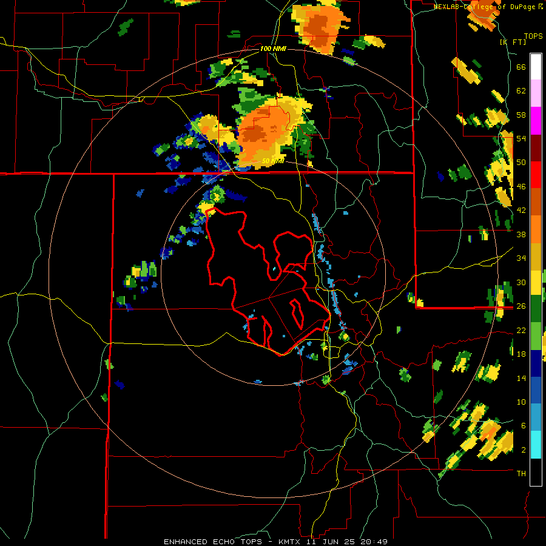Select the dark green legend band
This screenshot has width=546, height=546.
pos(536,309)
